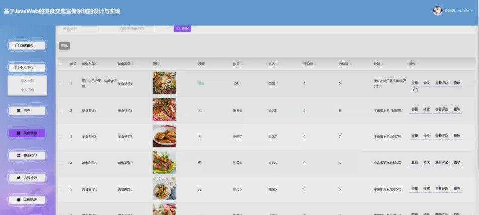
Task: Focus the 美食名称 search field
Action: pos(79,28)
